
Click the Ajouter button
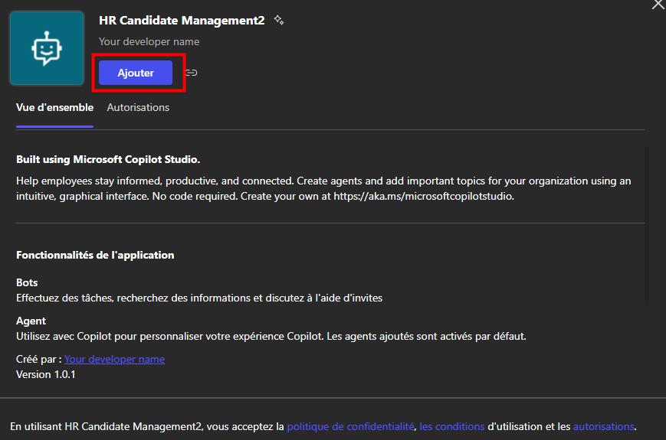[x=136, y=73]
